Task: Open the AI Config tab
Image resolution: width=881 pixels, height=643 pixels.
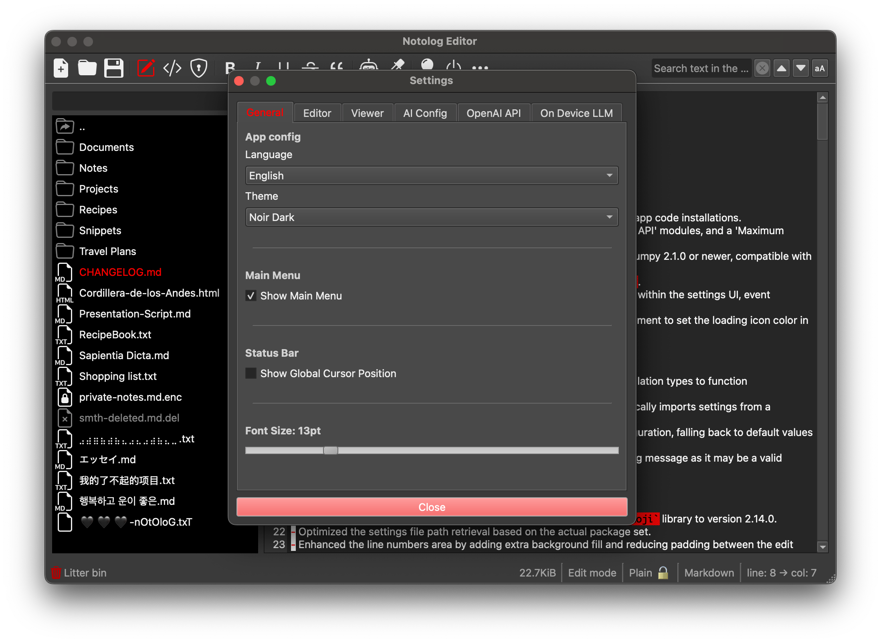Action: pyautogui.click(x=425, y=113)
